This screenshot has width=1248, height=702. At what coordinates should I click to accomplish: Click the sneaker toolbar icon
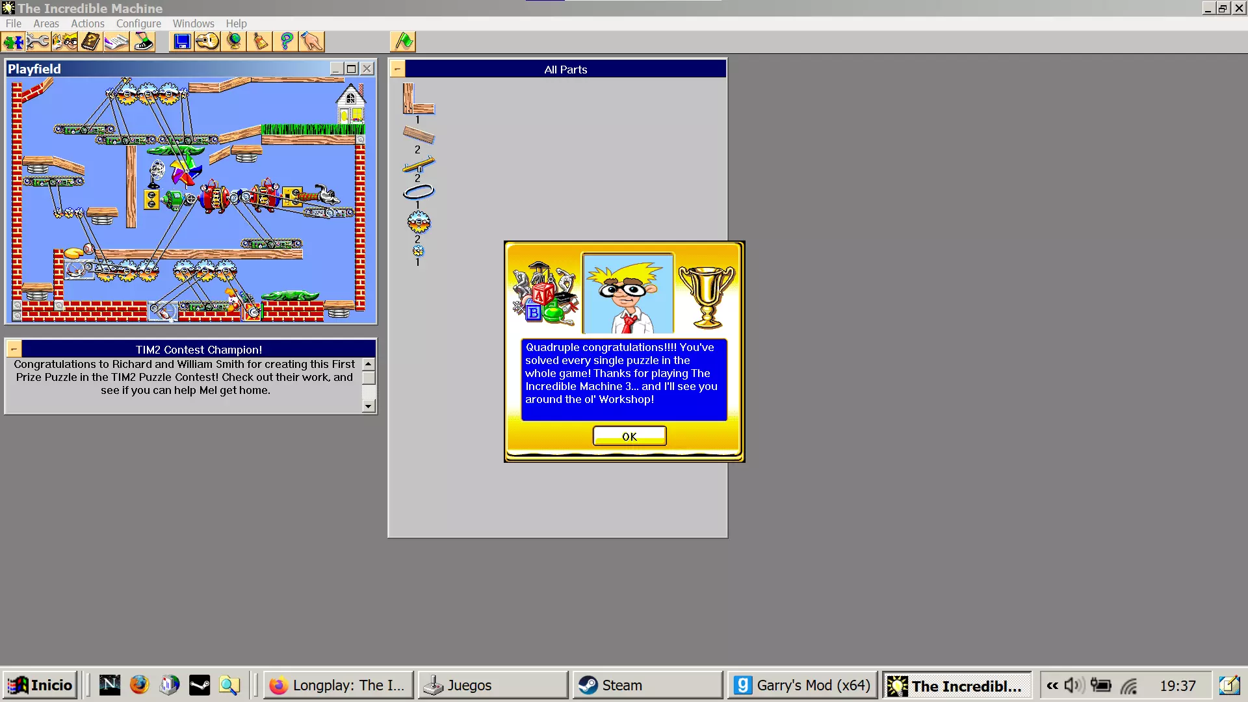click(x=143, y=42)
